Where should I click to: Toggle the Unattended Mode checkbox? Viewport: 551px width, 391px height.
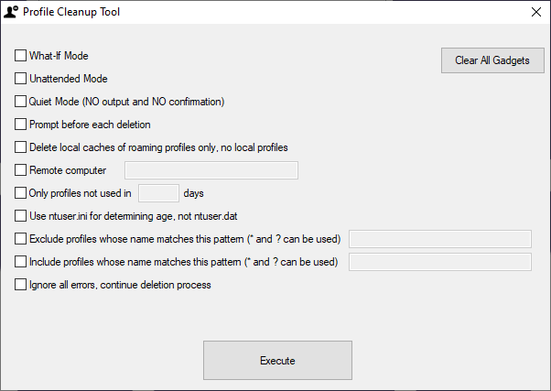click(x=21, y=79)
